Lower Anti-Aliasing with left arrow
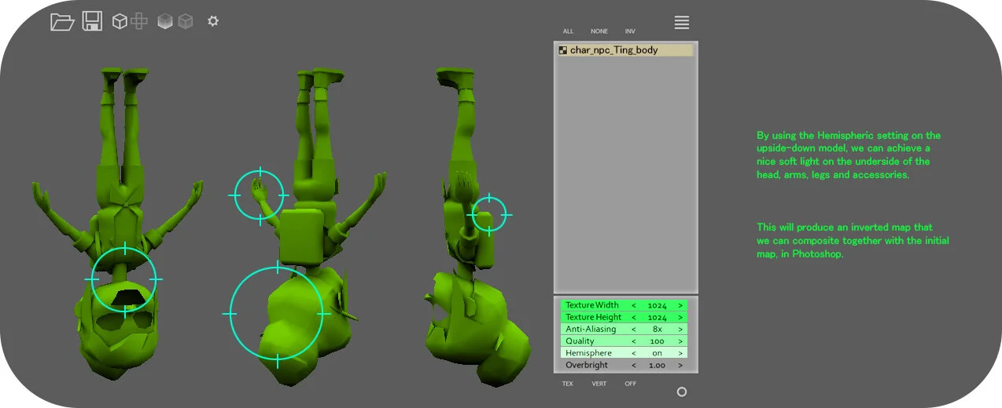 click(634, 330)
